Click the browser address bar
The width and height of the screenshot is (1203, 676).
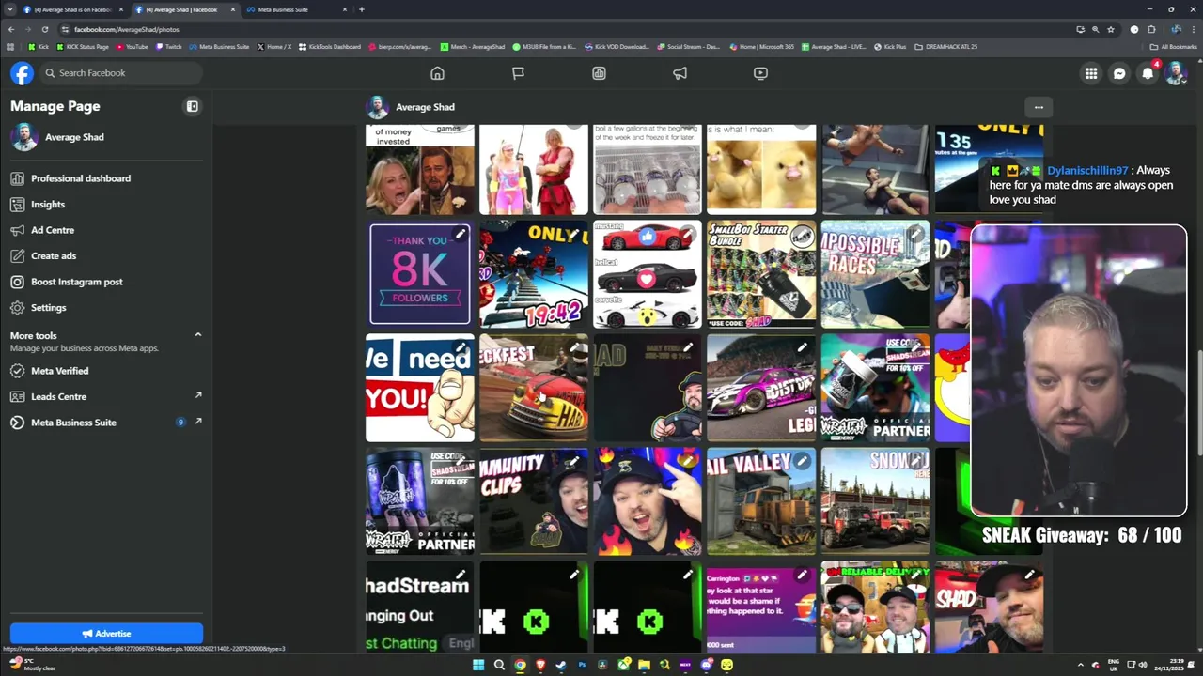click(564, 29)
